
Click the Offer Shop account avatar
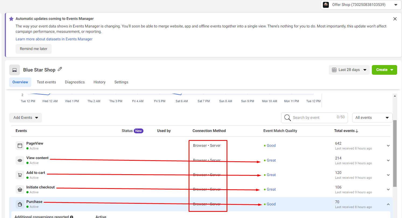(326, 5)
